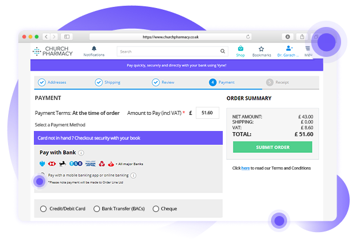Click the search magnifier icon
This screenshot has width=356, height=239.
click(223, 51)
